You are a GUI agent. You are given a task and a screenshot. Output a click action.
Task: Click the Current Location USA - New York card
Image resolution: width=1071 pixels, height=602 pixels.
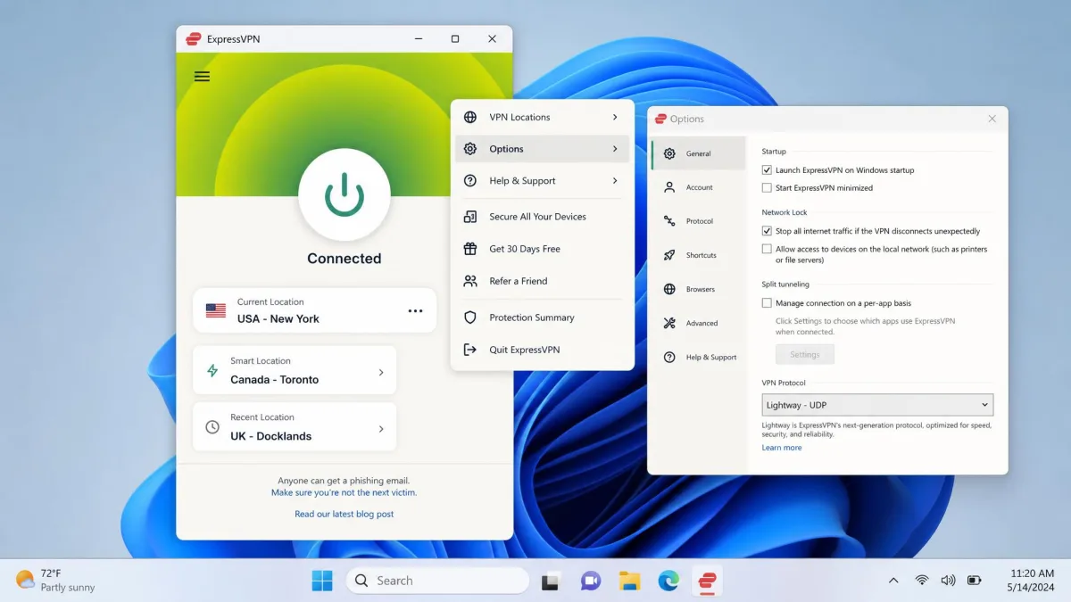(x=314, y=310)
